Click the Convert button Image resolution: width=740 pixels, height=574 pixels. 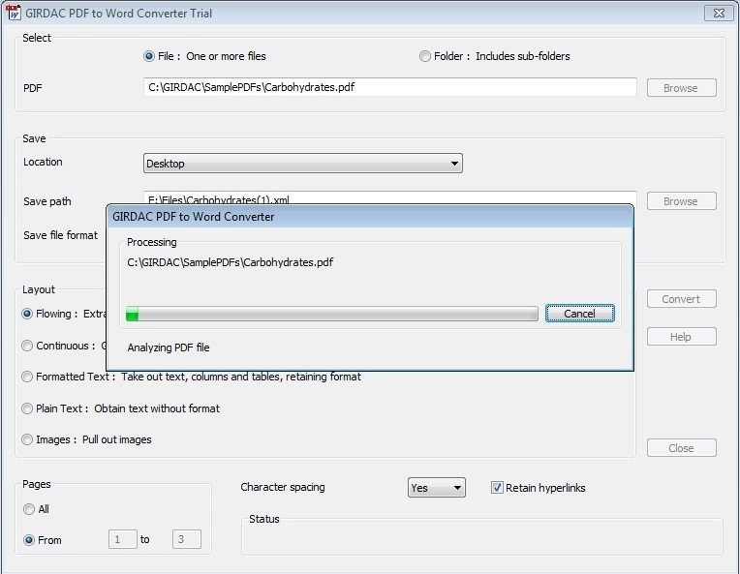coord(681,298)
